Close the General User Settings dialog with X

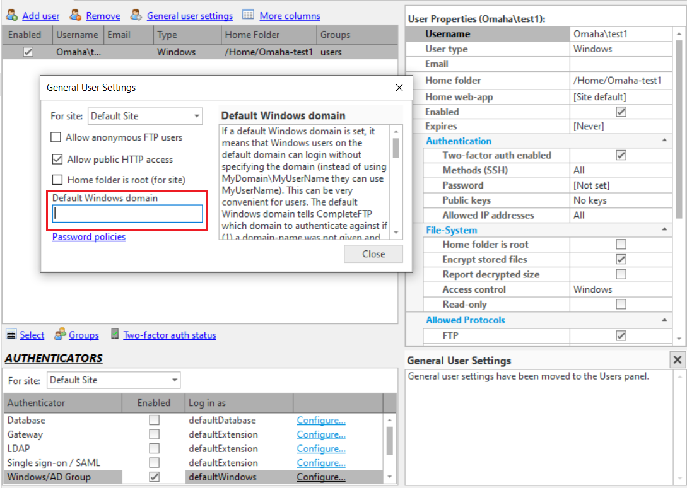click(399, 88)
